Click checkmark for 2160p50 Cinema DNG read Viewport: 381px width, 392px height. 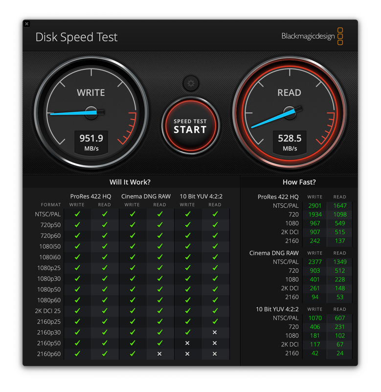click(x=160, y=343)
